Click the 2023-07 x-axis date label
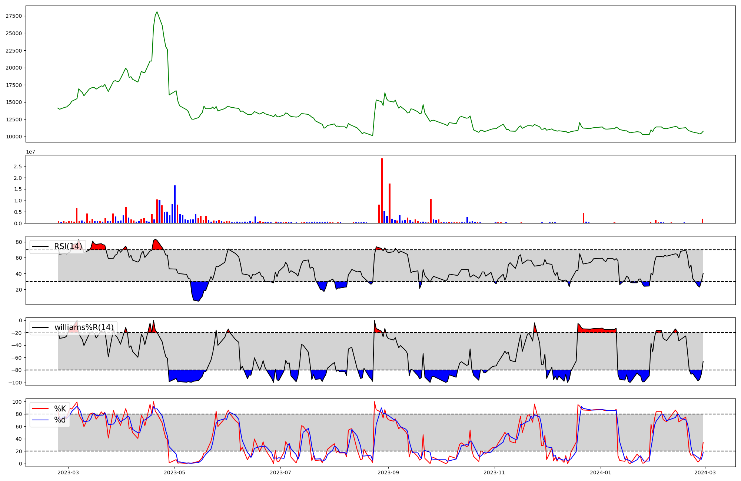Viewport: 741px width, 481px height. coord(280,472)
